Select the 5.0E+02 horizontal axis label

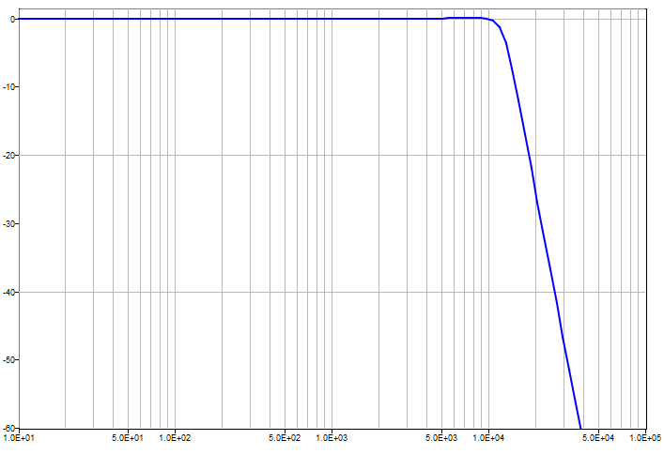(x=285, y=438)
